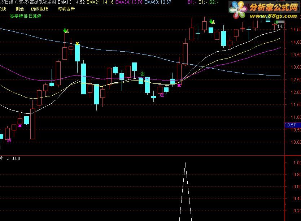Screen dimensions: 301x221
Task: Open the 海峡西岸 concept link
Action: tap(66, 9)
